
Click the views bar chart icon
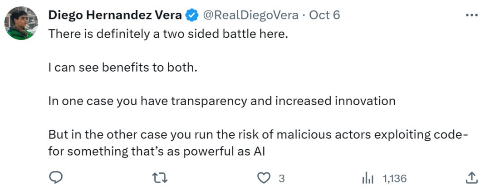(367, 178)
